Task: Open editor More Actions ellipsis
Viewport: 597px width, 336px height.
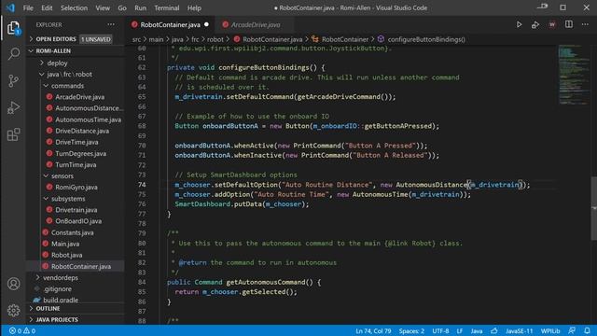Action: (x=585, y=24)
